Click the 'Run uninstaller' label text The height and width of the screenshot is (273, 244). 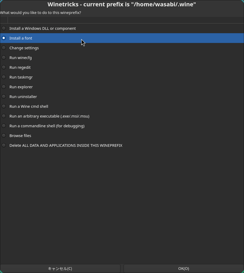[23, 97]
